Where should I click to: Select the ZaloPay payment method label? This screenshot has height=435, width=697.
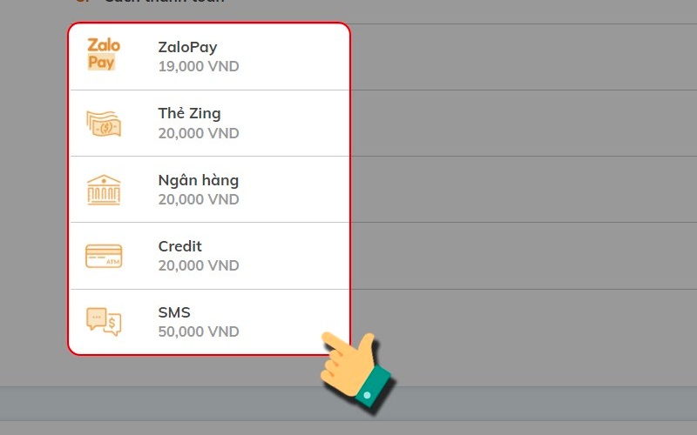[x=187, y=47]
